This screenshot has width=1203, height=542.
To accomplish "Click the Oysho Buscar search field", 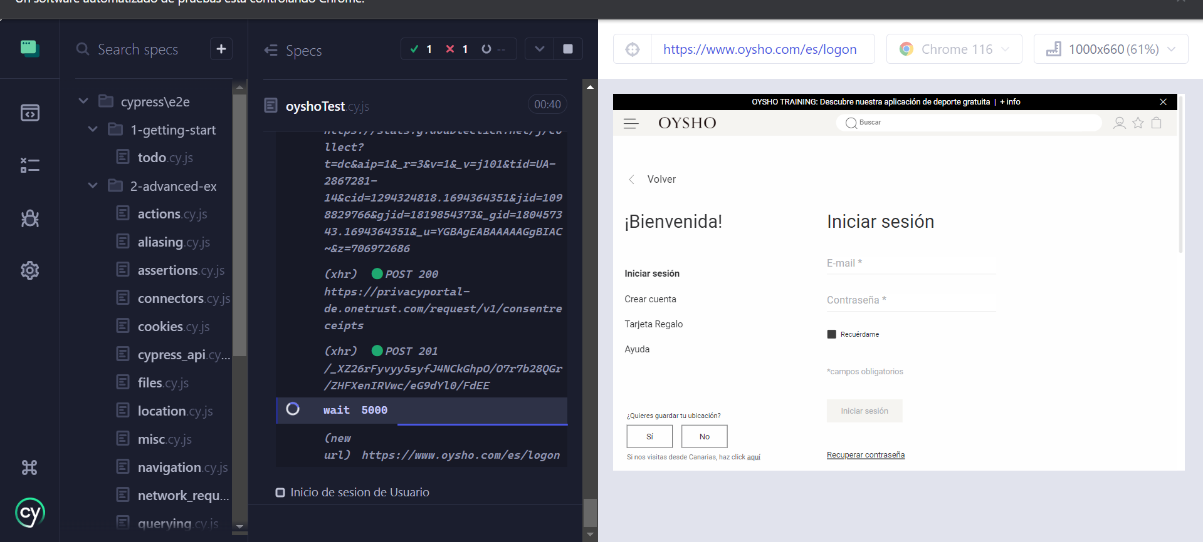I will (969, 123).
